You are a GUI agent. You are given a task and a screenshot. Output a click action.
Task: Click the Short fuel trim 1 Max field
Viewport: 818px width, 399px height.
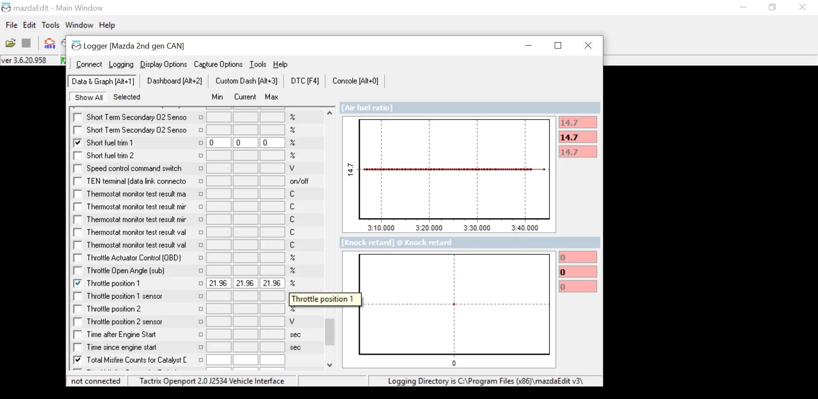tap(272, 143)
